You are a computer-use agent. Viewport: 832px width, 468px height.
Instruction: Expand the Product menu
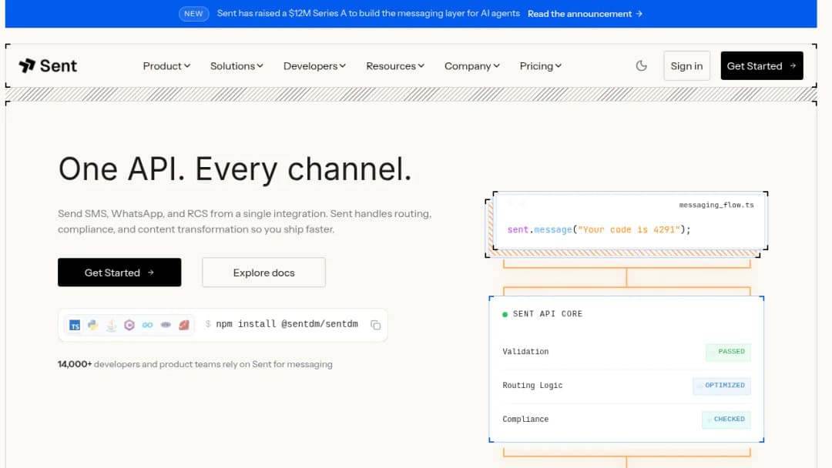(x=166, y=65)
